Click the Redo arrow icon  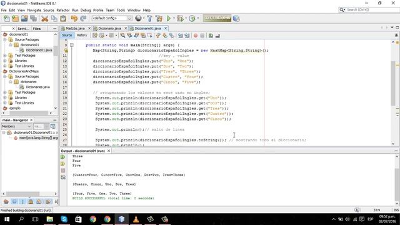pyautogui.click(x=83, y=18)
